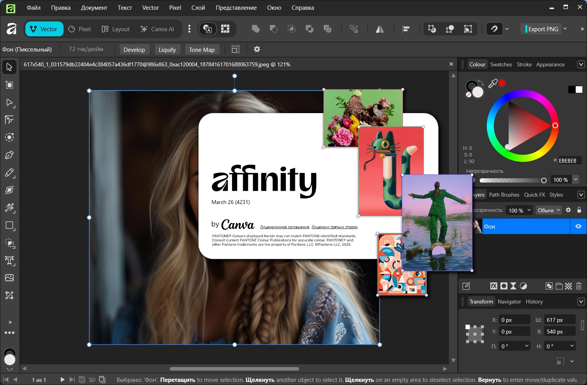Switch to the Swatches tab
Viewport: 587px width, 385px height.
(x=501, y=64)
